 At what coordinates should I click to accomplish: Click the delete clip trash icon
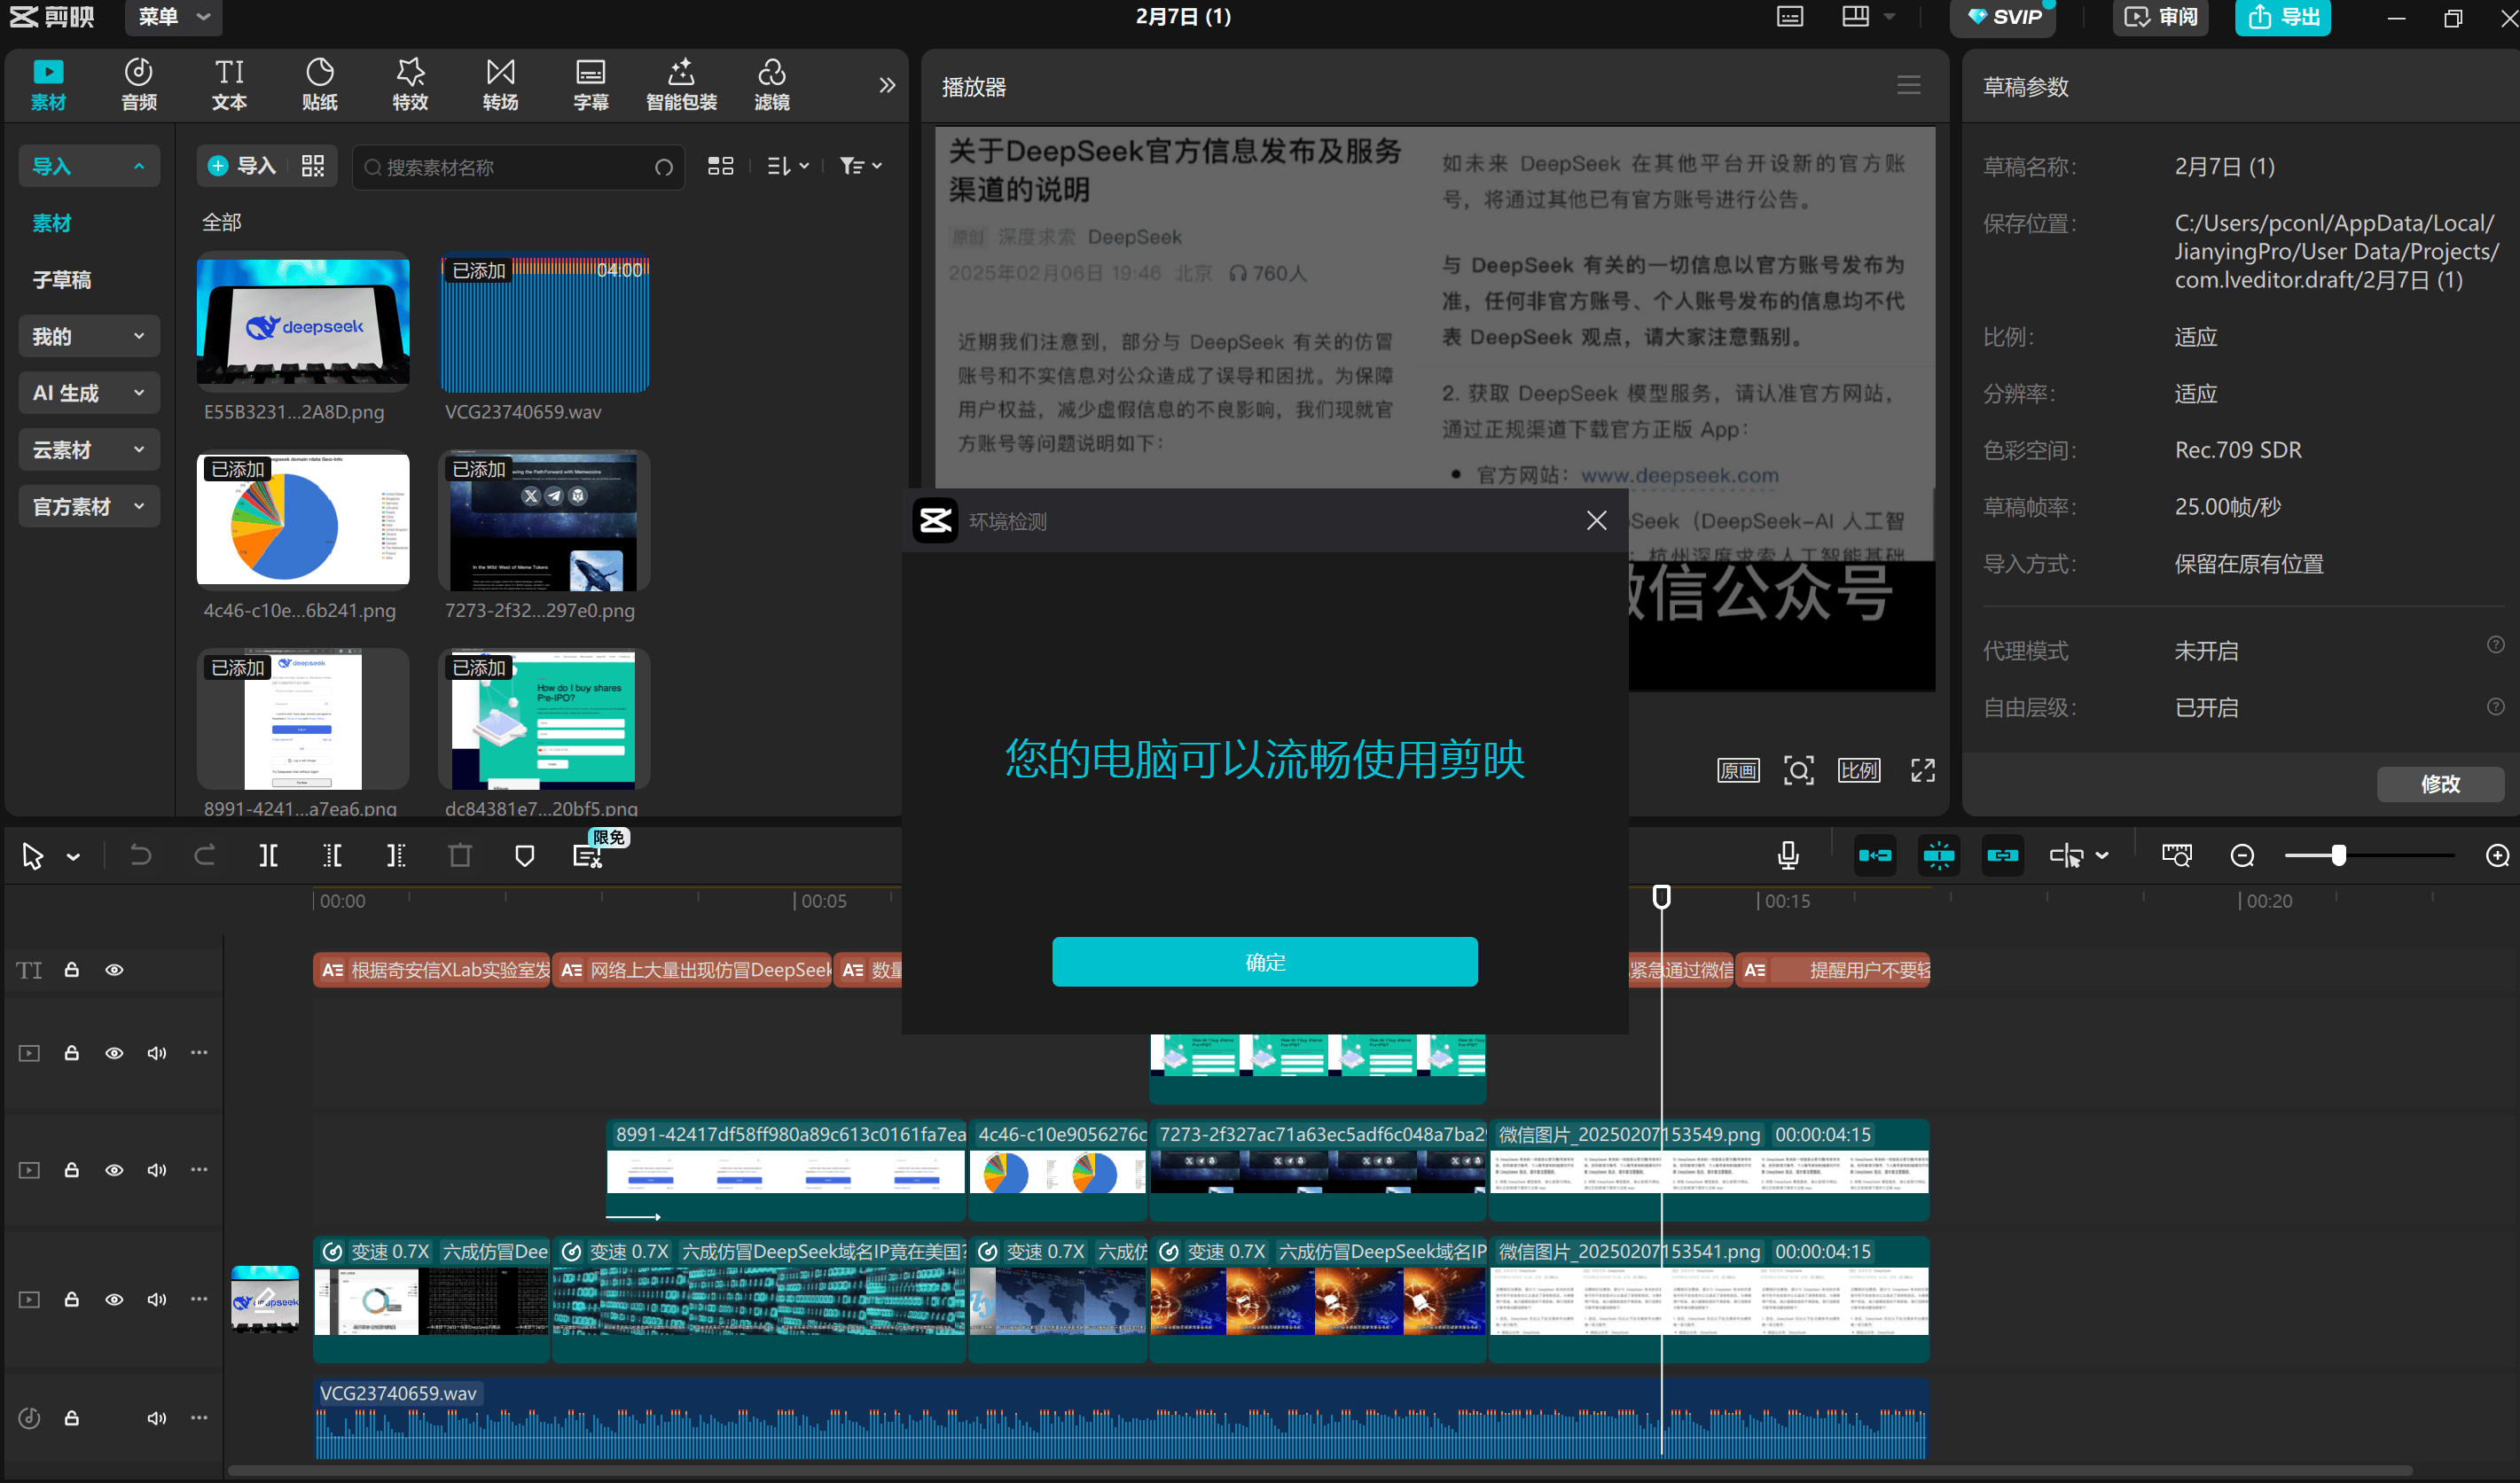(x=460, y=855)
